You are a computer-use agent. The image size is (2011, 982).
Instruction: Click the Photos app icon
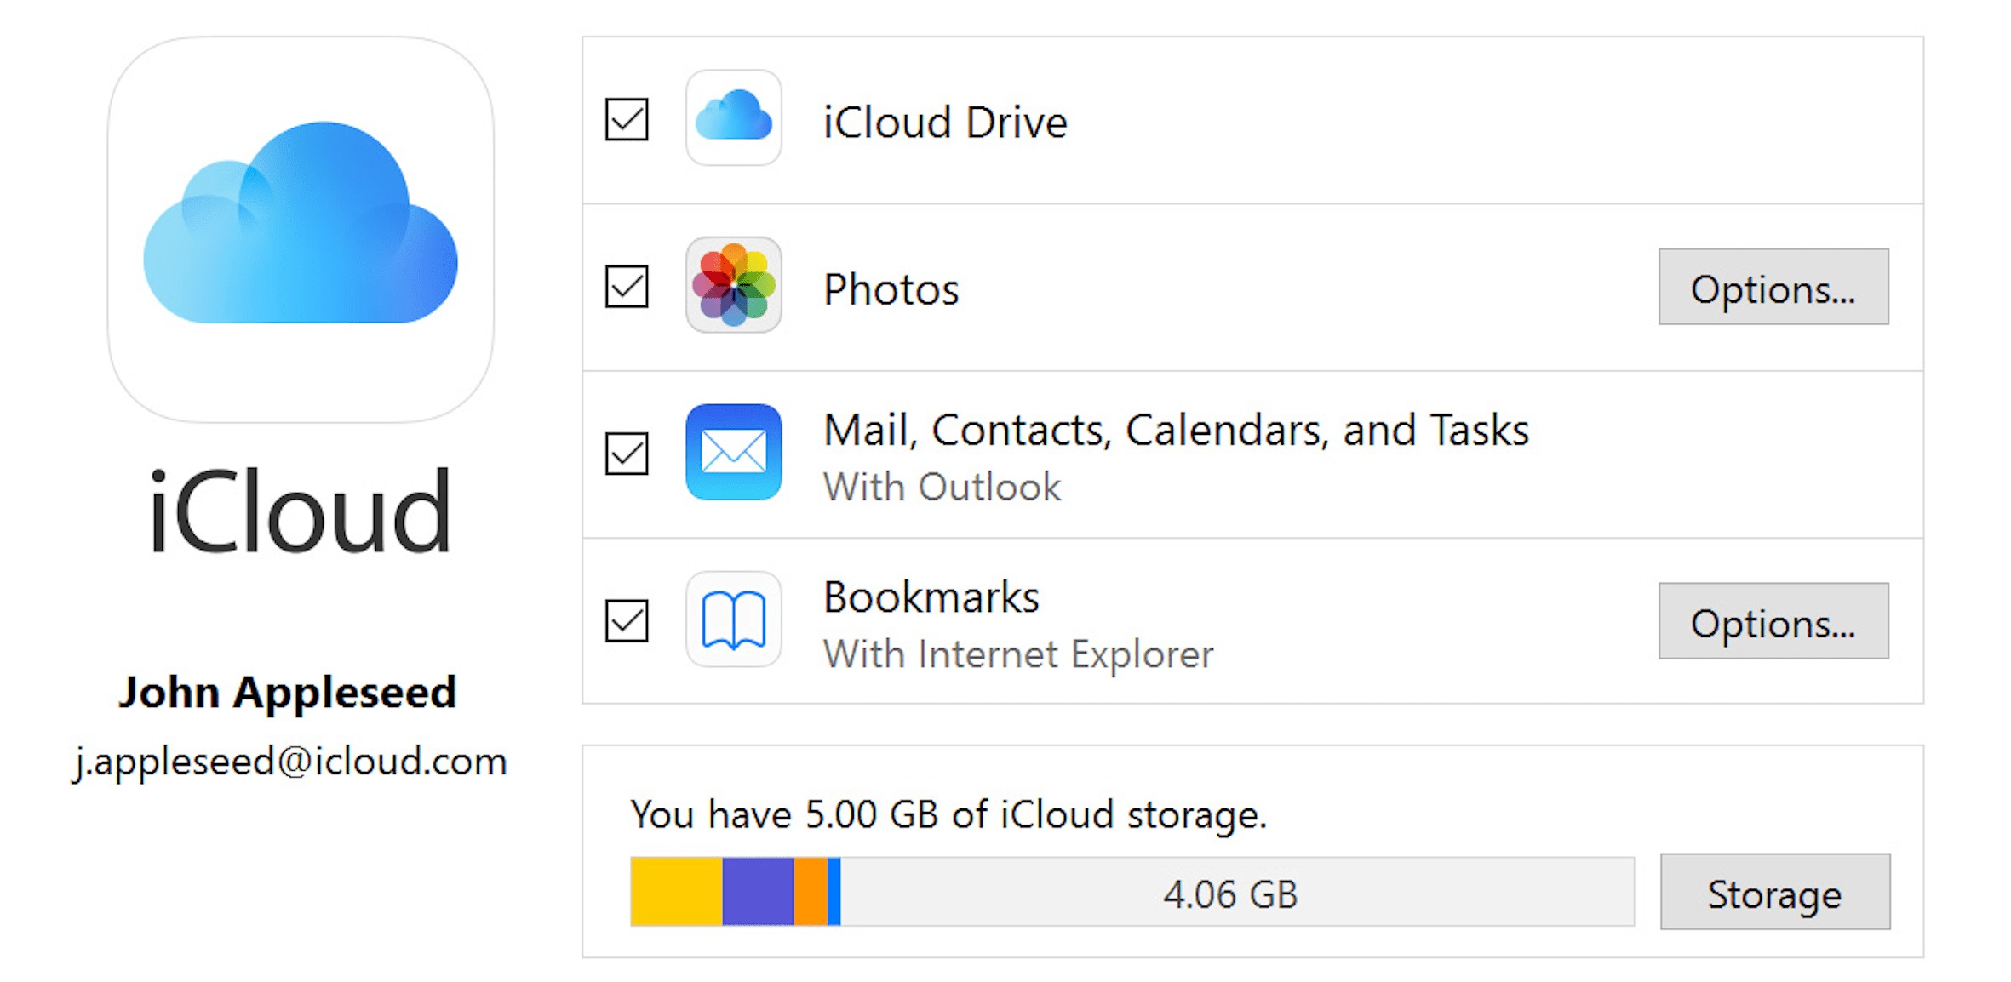click(734, 288)
